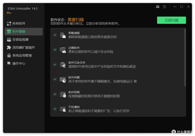Uncheck the 卸载遗留 checkbox
This screenshot has width=195, height=136.
click(55, 35)
